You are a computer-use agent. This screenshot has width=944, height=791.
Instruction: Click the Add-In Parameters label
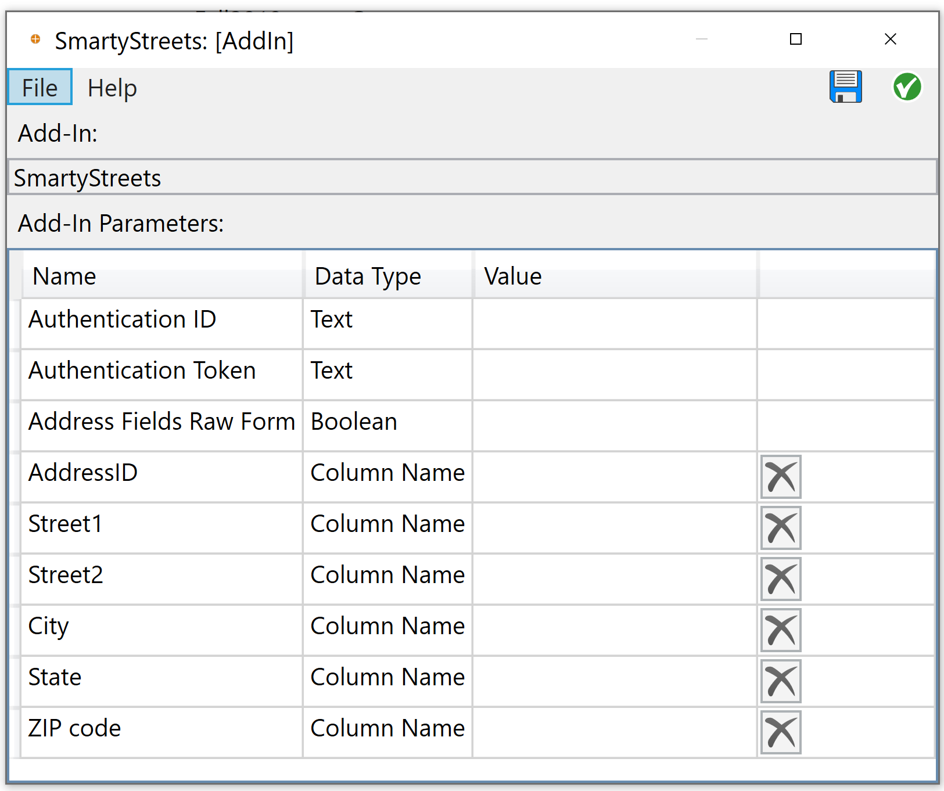click(x=120, y=222)
